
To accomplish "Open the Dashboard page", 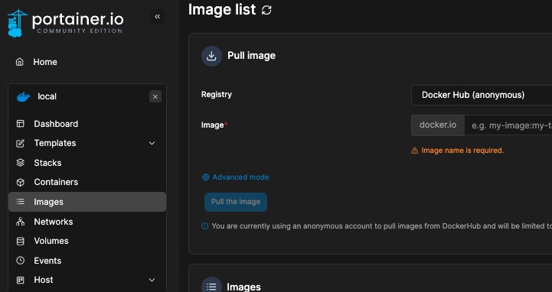I will coord(56,124).
